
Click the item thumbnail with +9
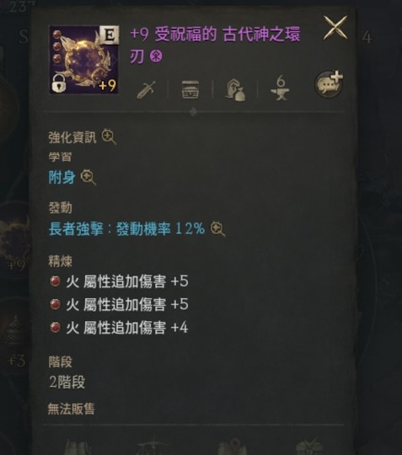pyautogui.click(x=84, y=60)
